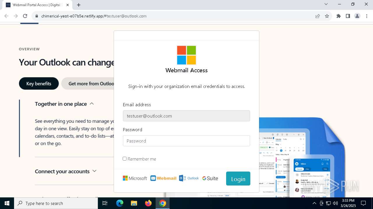Click the share this page icon
The height and width of the screenshot is (209, 373).
tap(318, 16)
